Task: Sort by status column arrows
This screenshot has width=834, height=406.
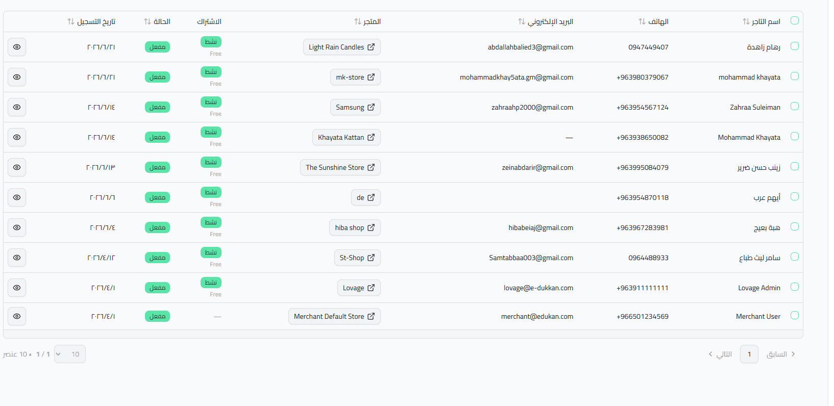Action: [x=147, y=21]
